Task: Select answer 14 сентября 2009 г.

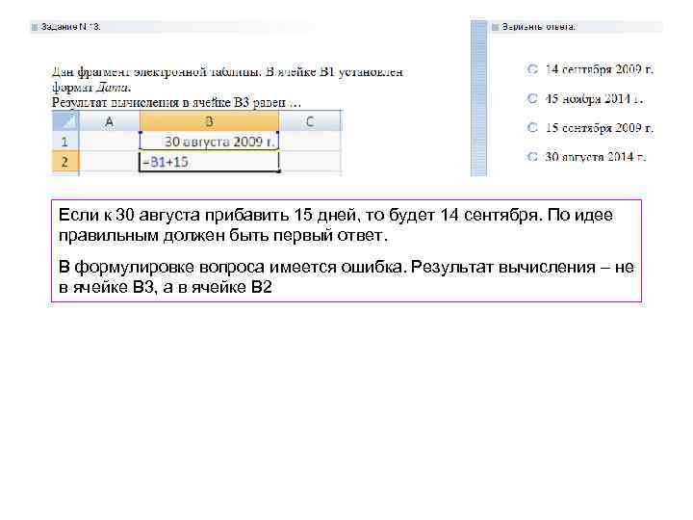Action: click(x=532, y=69)
